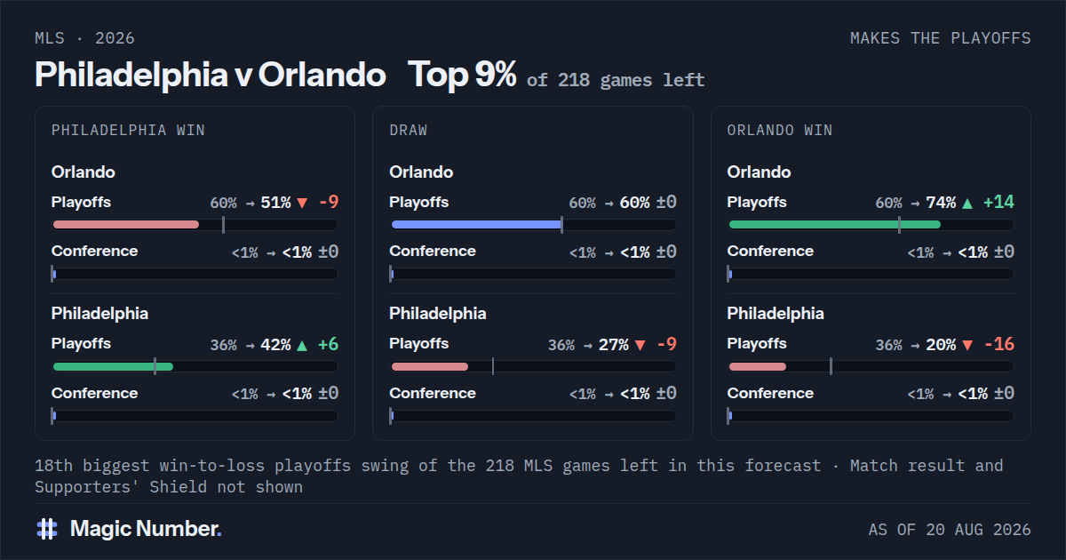Click Orlando playoffs red progress bar
Viewport: 1066px width, 560px height.
[x=126, y=225]
